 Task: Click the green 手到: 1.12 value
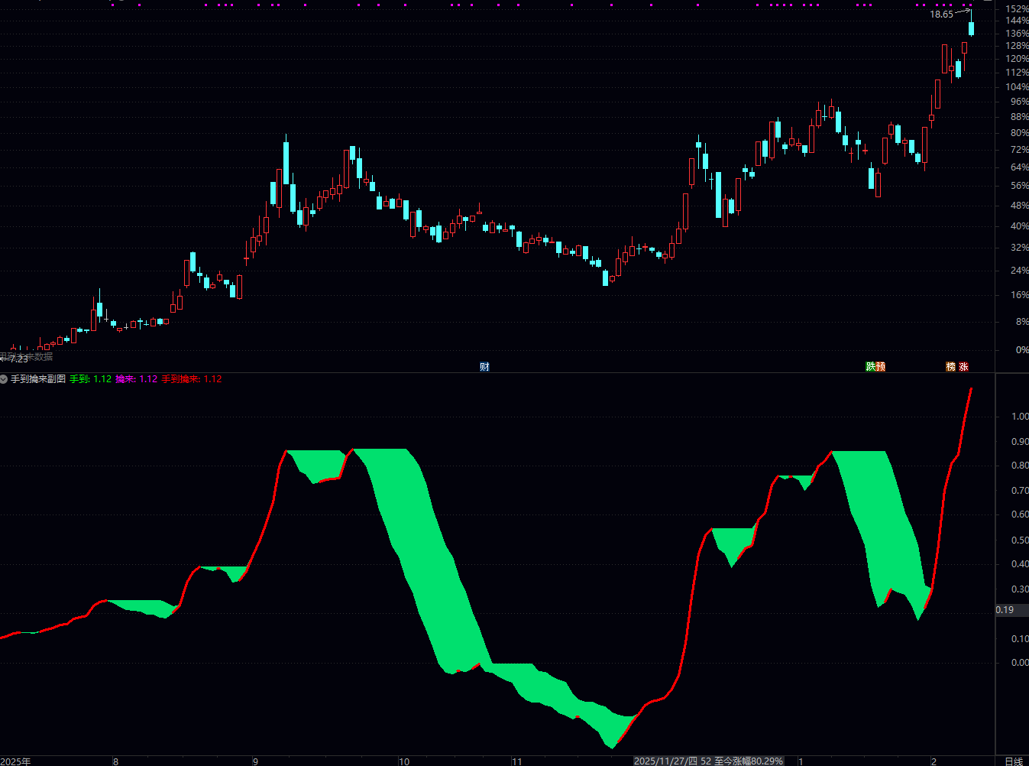pos(91,379)
